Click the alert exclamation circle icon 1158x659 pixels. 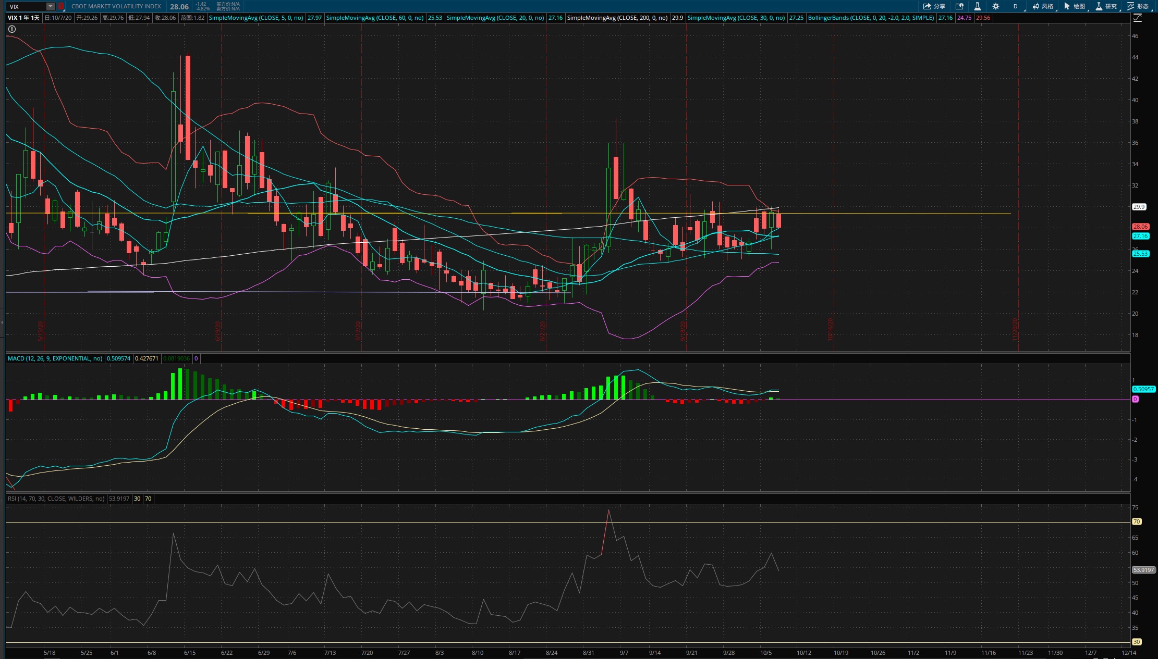[x=12, y=29]
